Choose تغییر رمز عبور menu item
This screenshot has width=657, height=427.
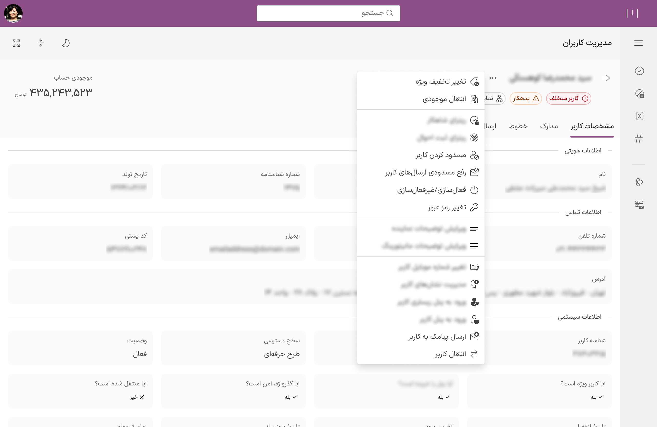(x=421, y=207)
